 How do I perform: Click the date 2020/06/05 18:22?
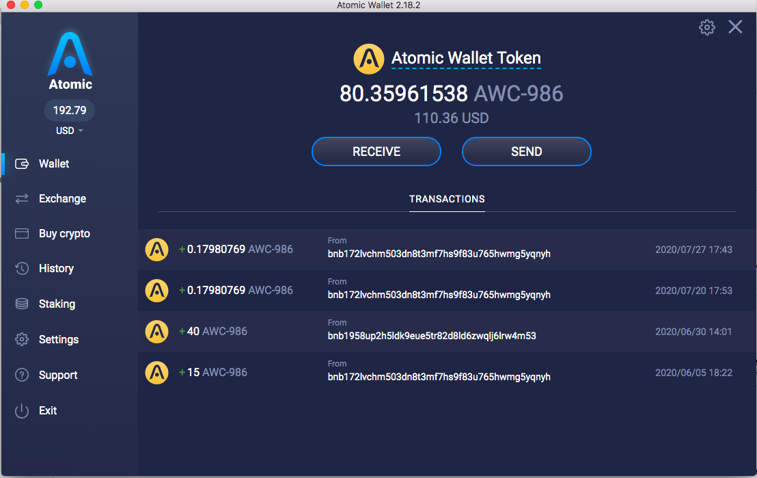[693, 373]
